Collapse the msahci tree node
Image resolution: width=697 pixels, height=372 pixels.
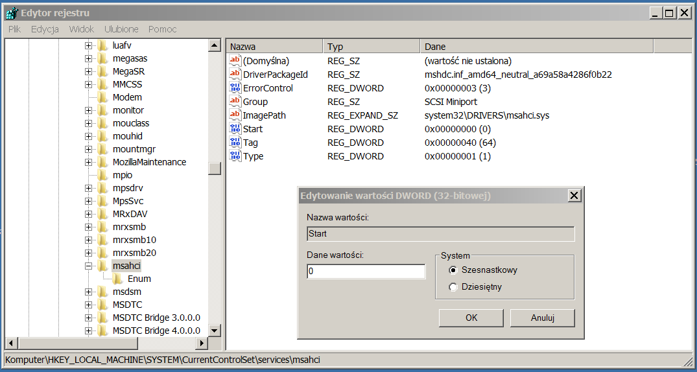coord(88,266)
